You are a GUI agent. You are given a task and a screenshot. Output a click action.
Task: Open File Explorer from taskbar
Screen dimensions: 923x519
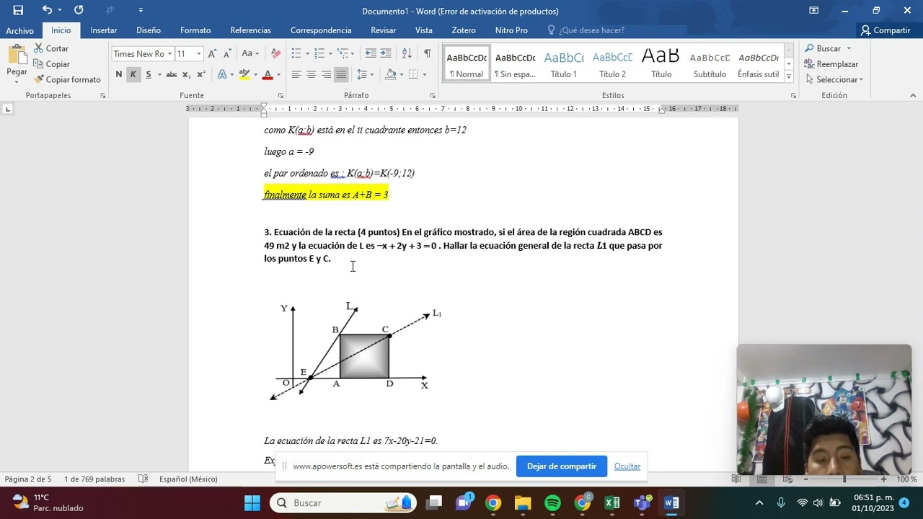click(x=523, y=502)
